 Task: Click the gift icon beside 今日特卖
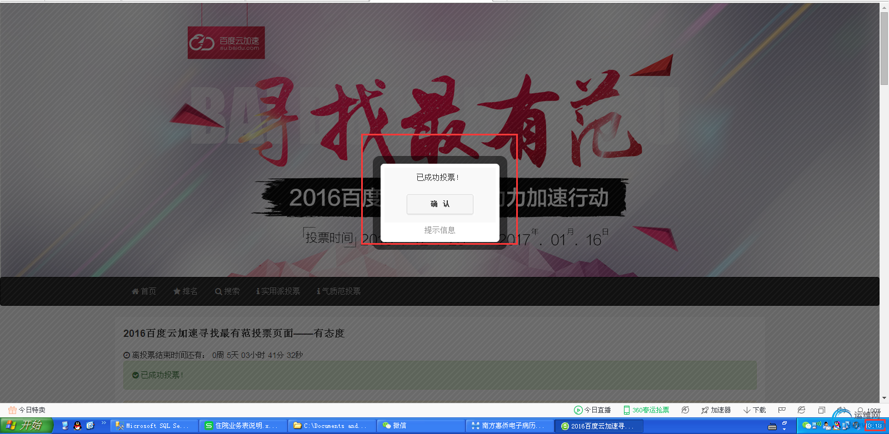[x=12, y=410]
